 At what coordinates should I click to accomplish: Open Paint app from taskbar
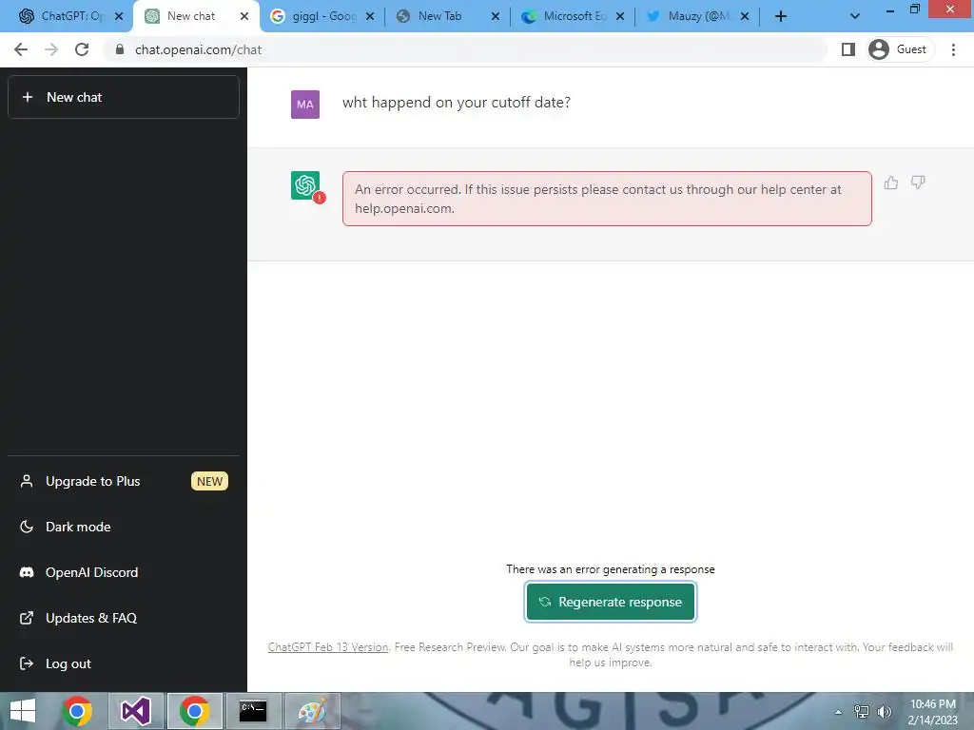(x=312, y=711)
